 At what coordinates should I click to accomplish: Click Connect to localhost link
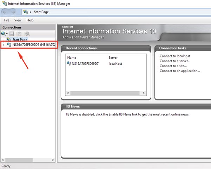[x=175, y=56]
